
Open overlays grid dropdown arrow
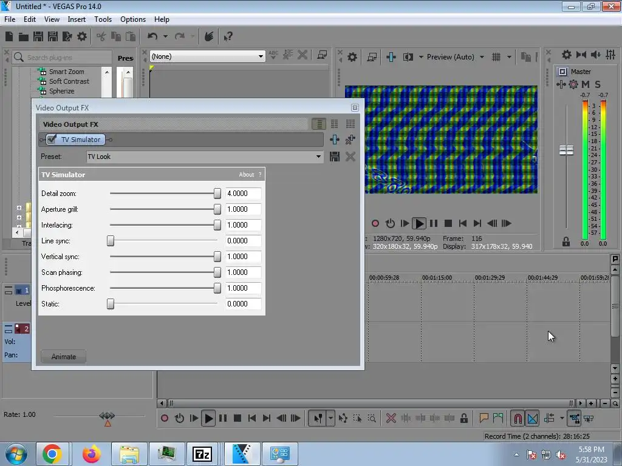(509, 57)
